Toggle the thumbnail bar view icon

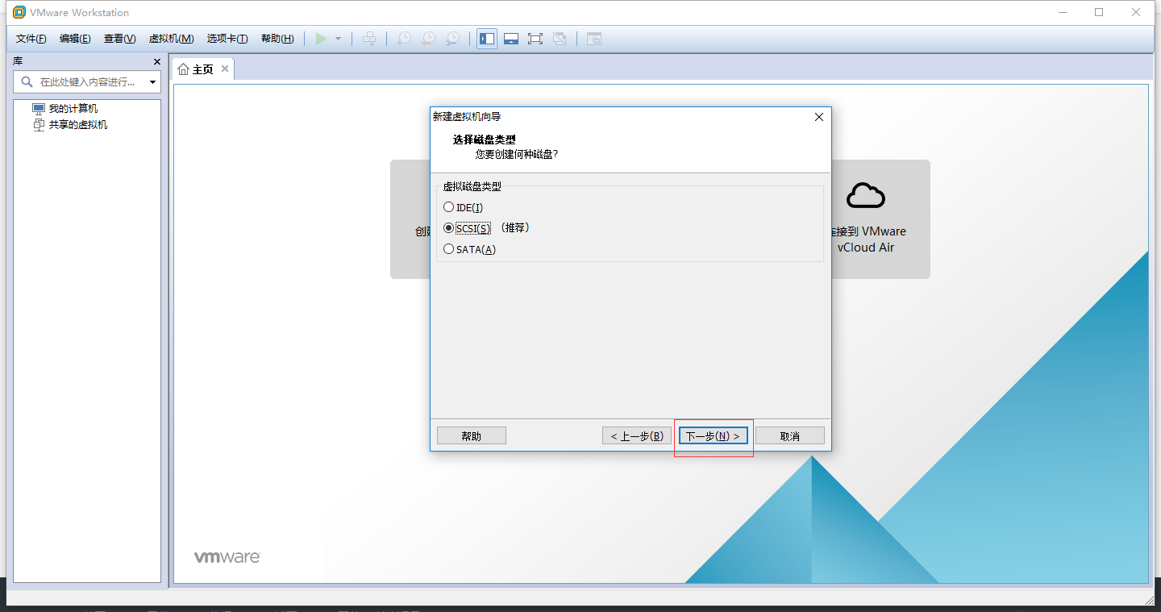pyautogui.click(x=510, y=39)
